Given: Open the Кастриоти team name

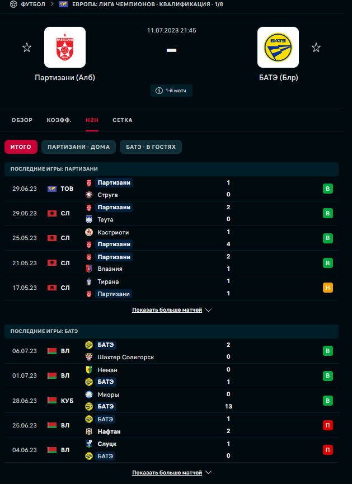Looking at the screenshot, I should click(x=113, y=232).
